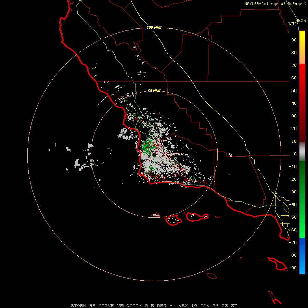Click the 90 value on the color scale
The image size is (308, 308).
(294, 40)
